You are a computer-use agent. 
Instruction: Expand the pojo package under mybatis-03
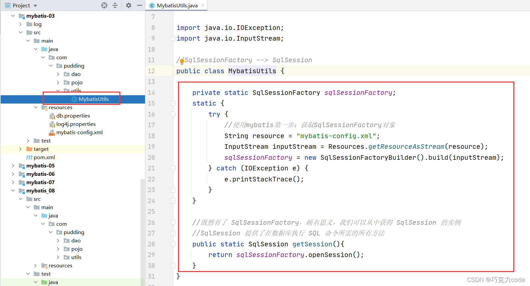click(x=58, y=82)
